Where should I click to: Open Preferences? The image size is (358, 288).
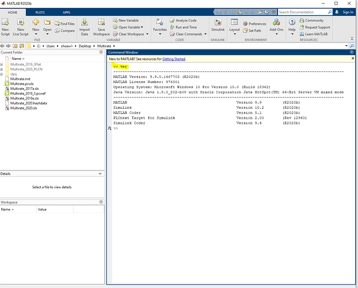pyautogui.click(x=254, y=24)
